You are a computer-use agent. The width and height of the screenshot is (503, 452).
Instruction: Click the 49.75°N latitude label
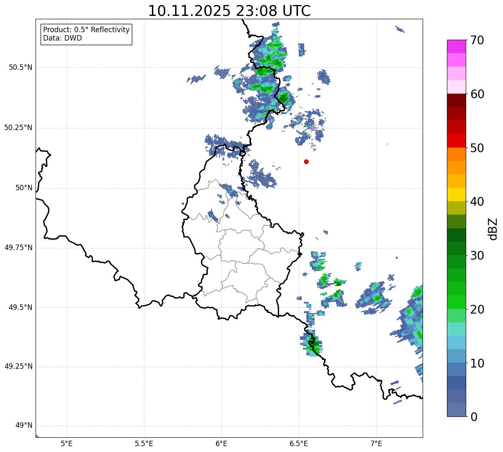(x=18, y=248)
